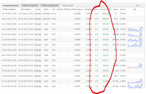Sort by the Gewinn percent column header
Image resolution: width=146 pixels, height=94 pixels.
(x=123, y=9)
